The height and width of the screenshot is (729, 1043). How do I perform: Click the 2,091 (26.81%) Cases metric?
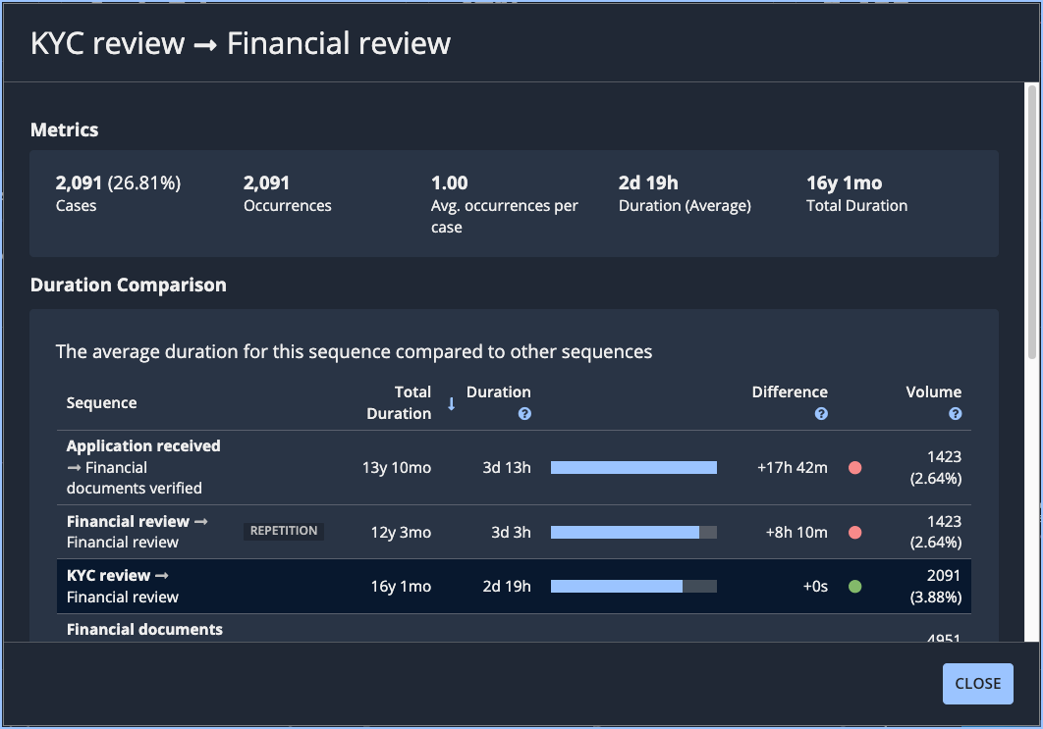(x=119, y=193)
